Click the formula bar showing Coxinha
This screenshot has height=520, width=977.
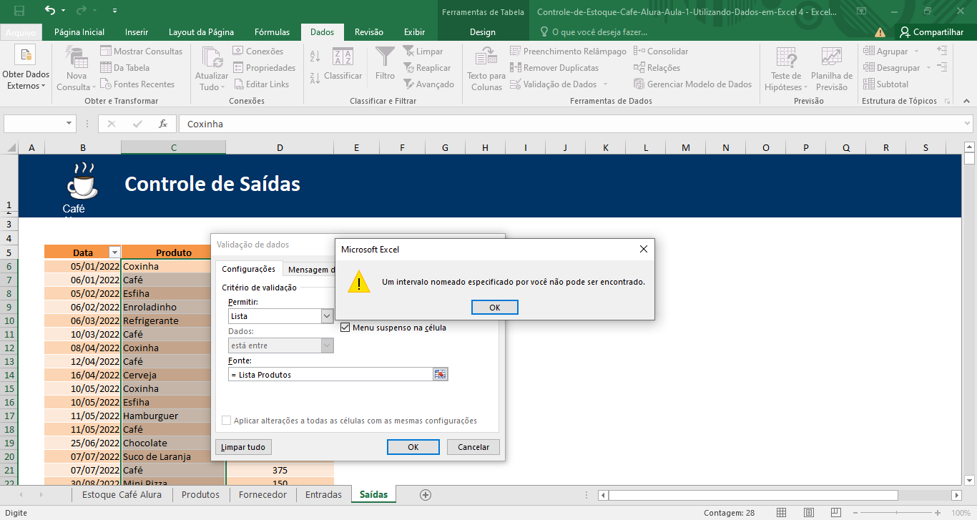click(x=569, y=124)
